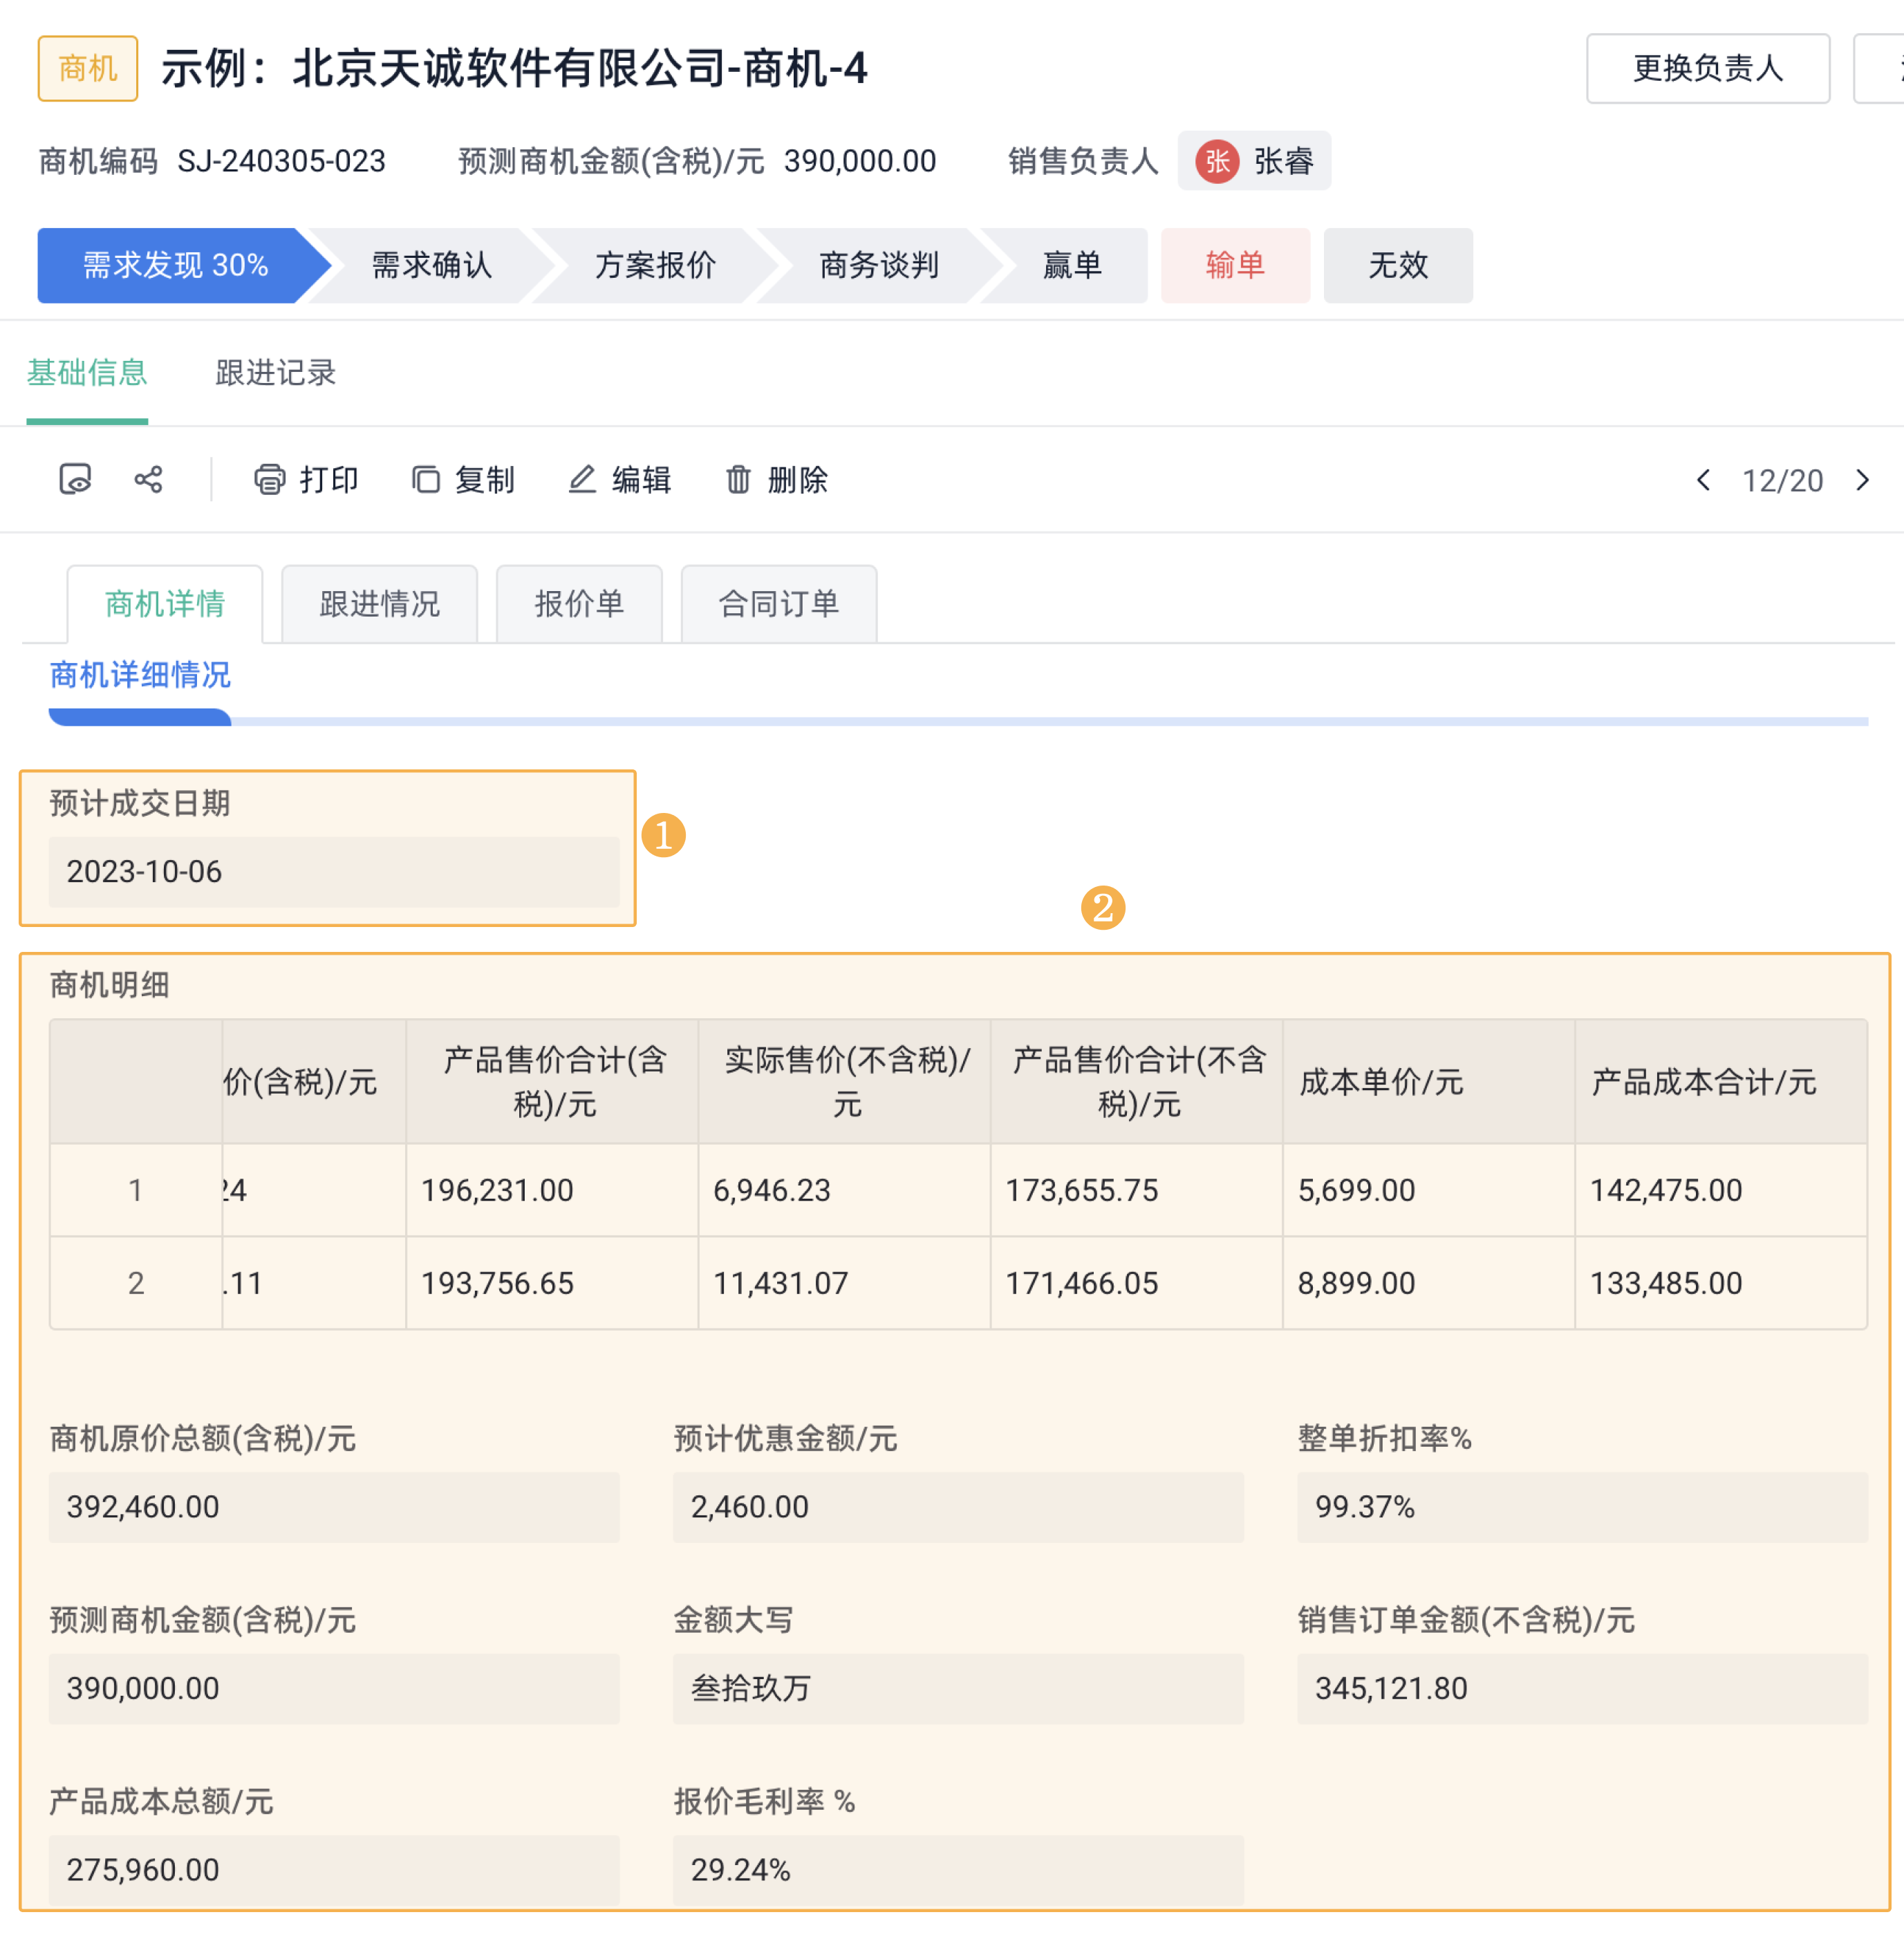The width and height of the screenshot is (1904, 1937).
Task: Open the 跟进记录 tab
Action: pos(275,373)
